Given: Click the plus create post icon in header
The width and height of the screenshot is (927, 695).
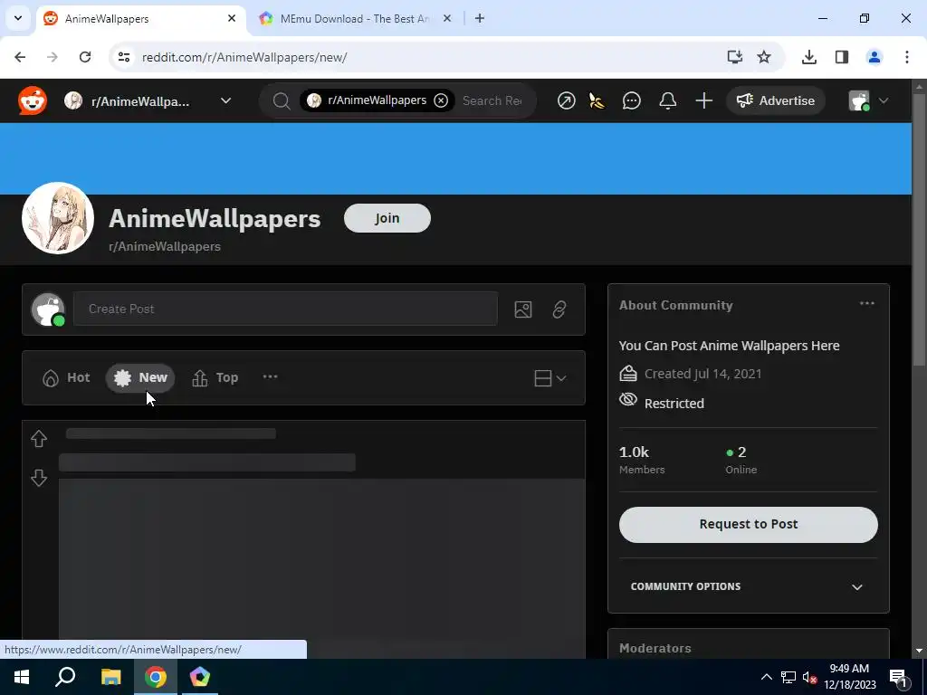Looking at the screenshot, I should click(x=703, y=101).
